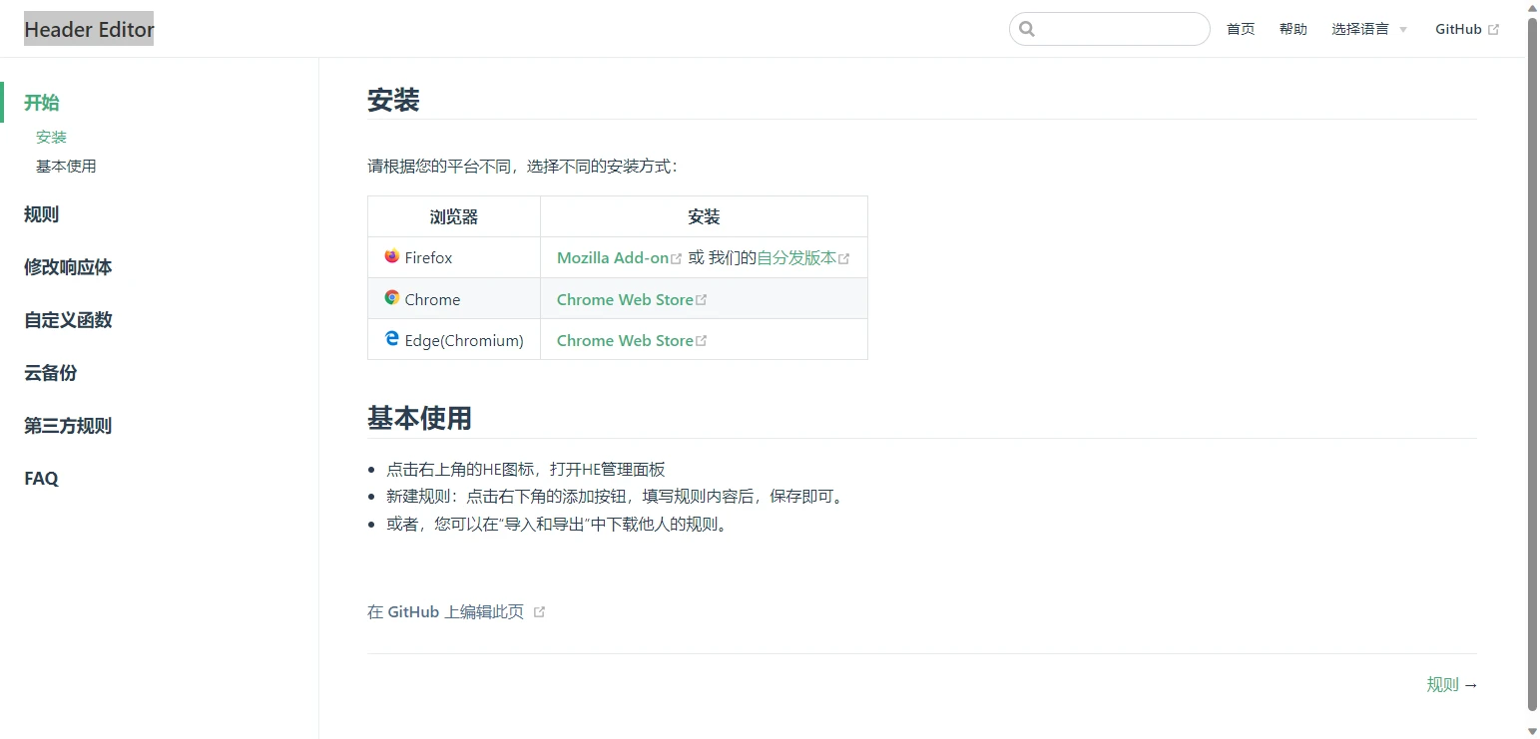The image size is (1540, 739).
Task: Open FAQ section in sidebar
Action: (x=42, y=479)
